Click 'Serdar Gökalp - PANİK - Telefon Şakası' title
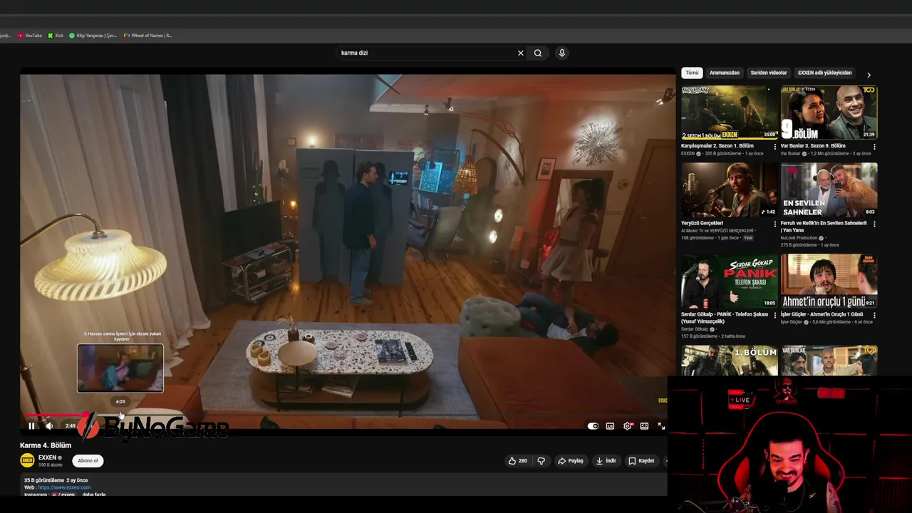This screenshot has width=912, height=513. pyautogui.click(x=725, y=317)
